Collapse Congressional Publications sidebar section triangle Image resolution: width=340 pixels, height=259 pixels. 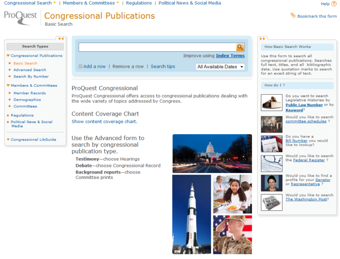point(8,55)
